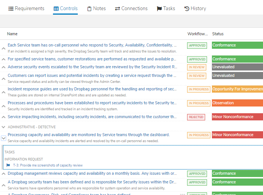Click the Controls table icon
263x195 pixels.
tap(56, 9)
